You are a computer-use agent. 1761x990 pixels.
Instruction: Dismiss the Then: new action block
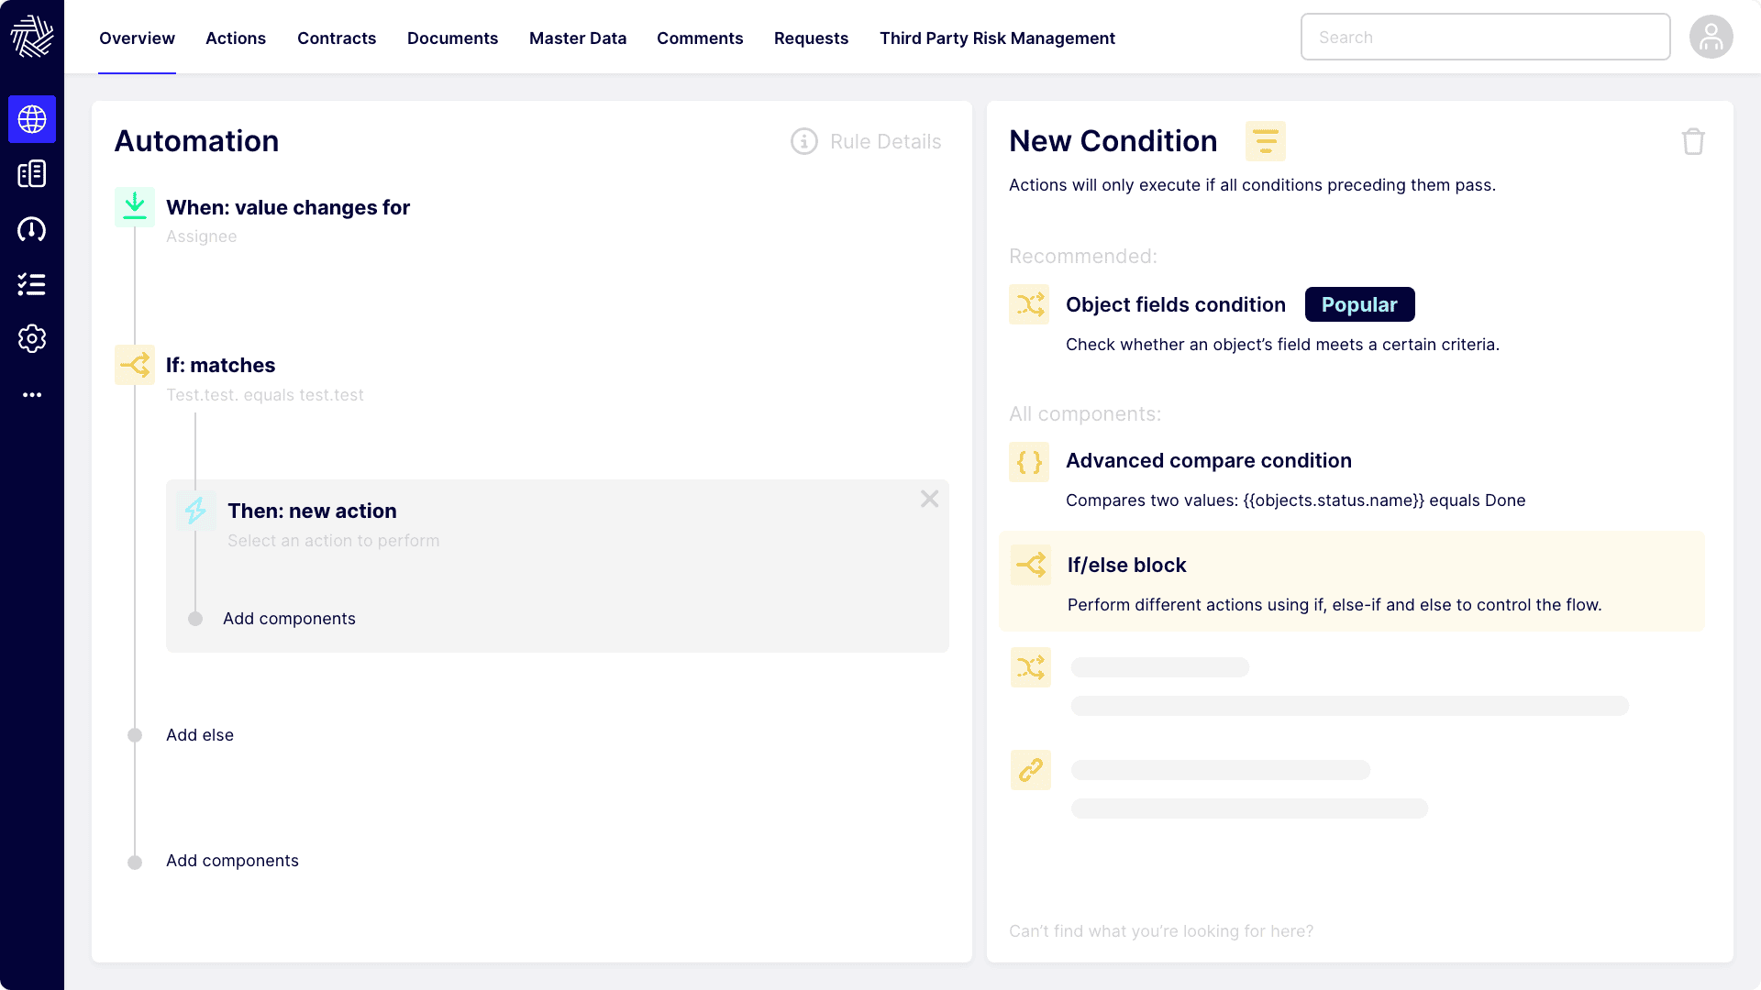click(x=929, y=499)
